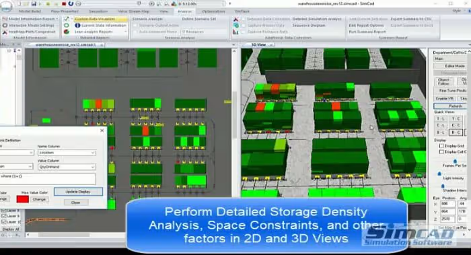The image size is (471, 255).
Task: Toggle Auto Increment Name checkbox
Action: [x=135, y=32]
